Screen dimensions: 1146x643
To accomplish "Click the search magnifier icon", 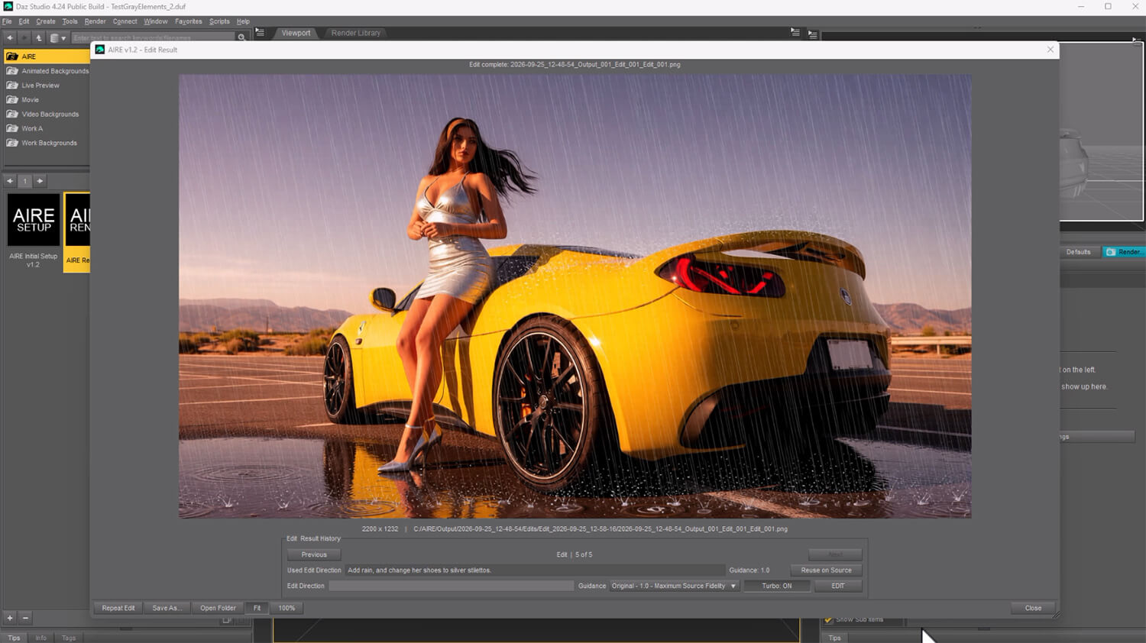I will pos(241,37).
